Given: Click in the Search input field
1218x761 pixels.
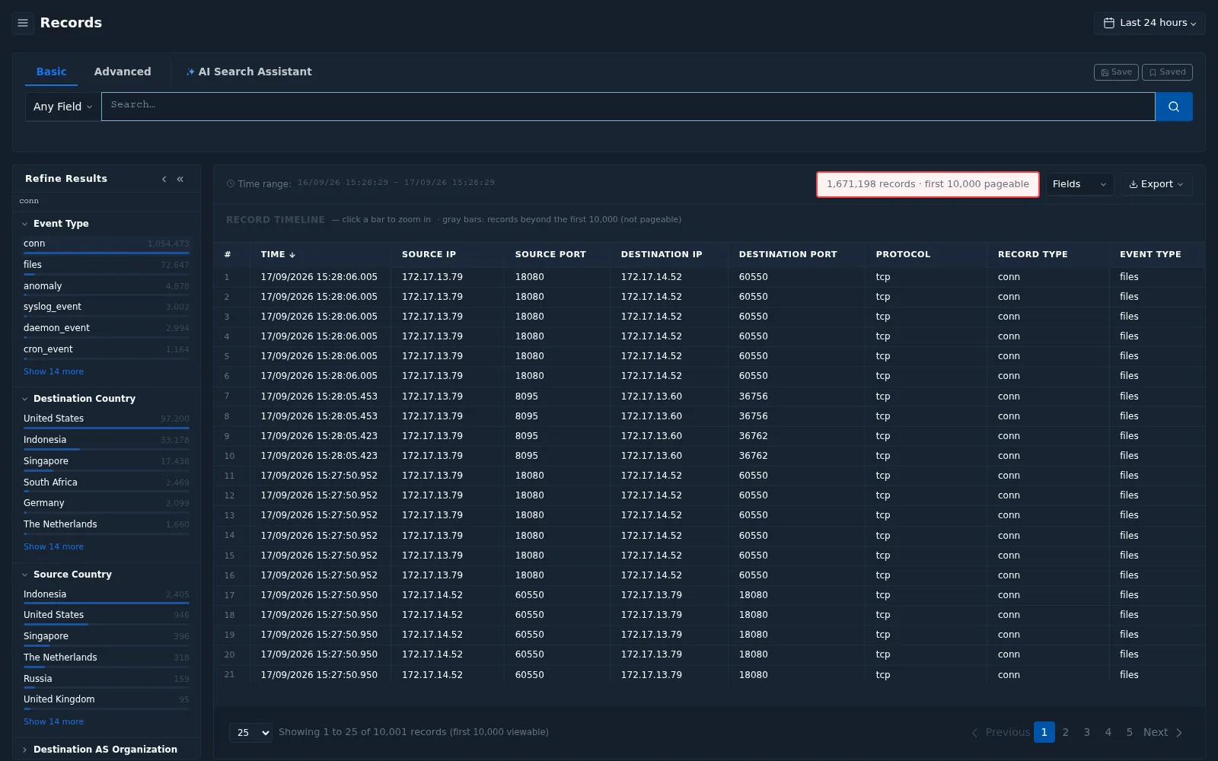Looking at the screenshot, I should point(628,107).
